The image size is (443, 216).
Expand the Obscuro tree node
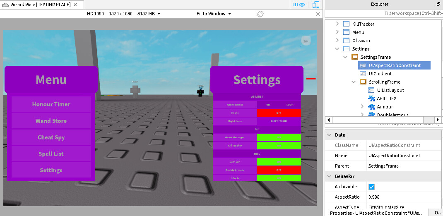(337, 41)
